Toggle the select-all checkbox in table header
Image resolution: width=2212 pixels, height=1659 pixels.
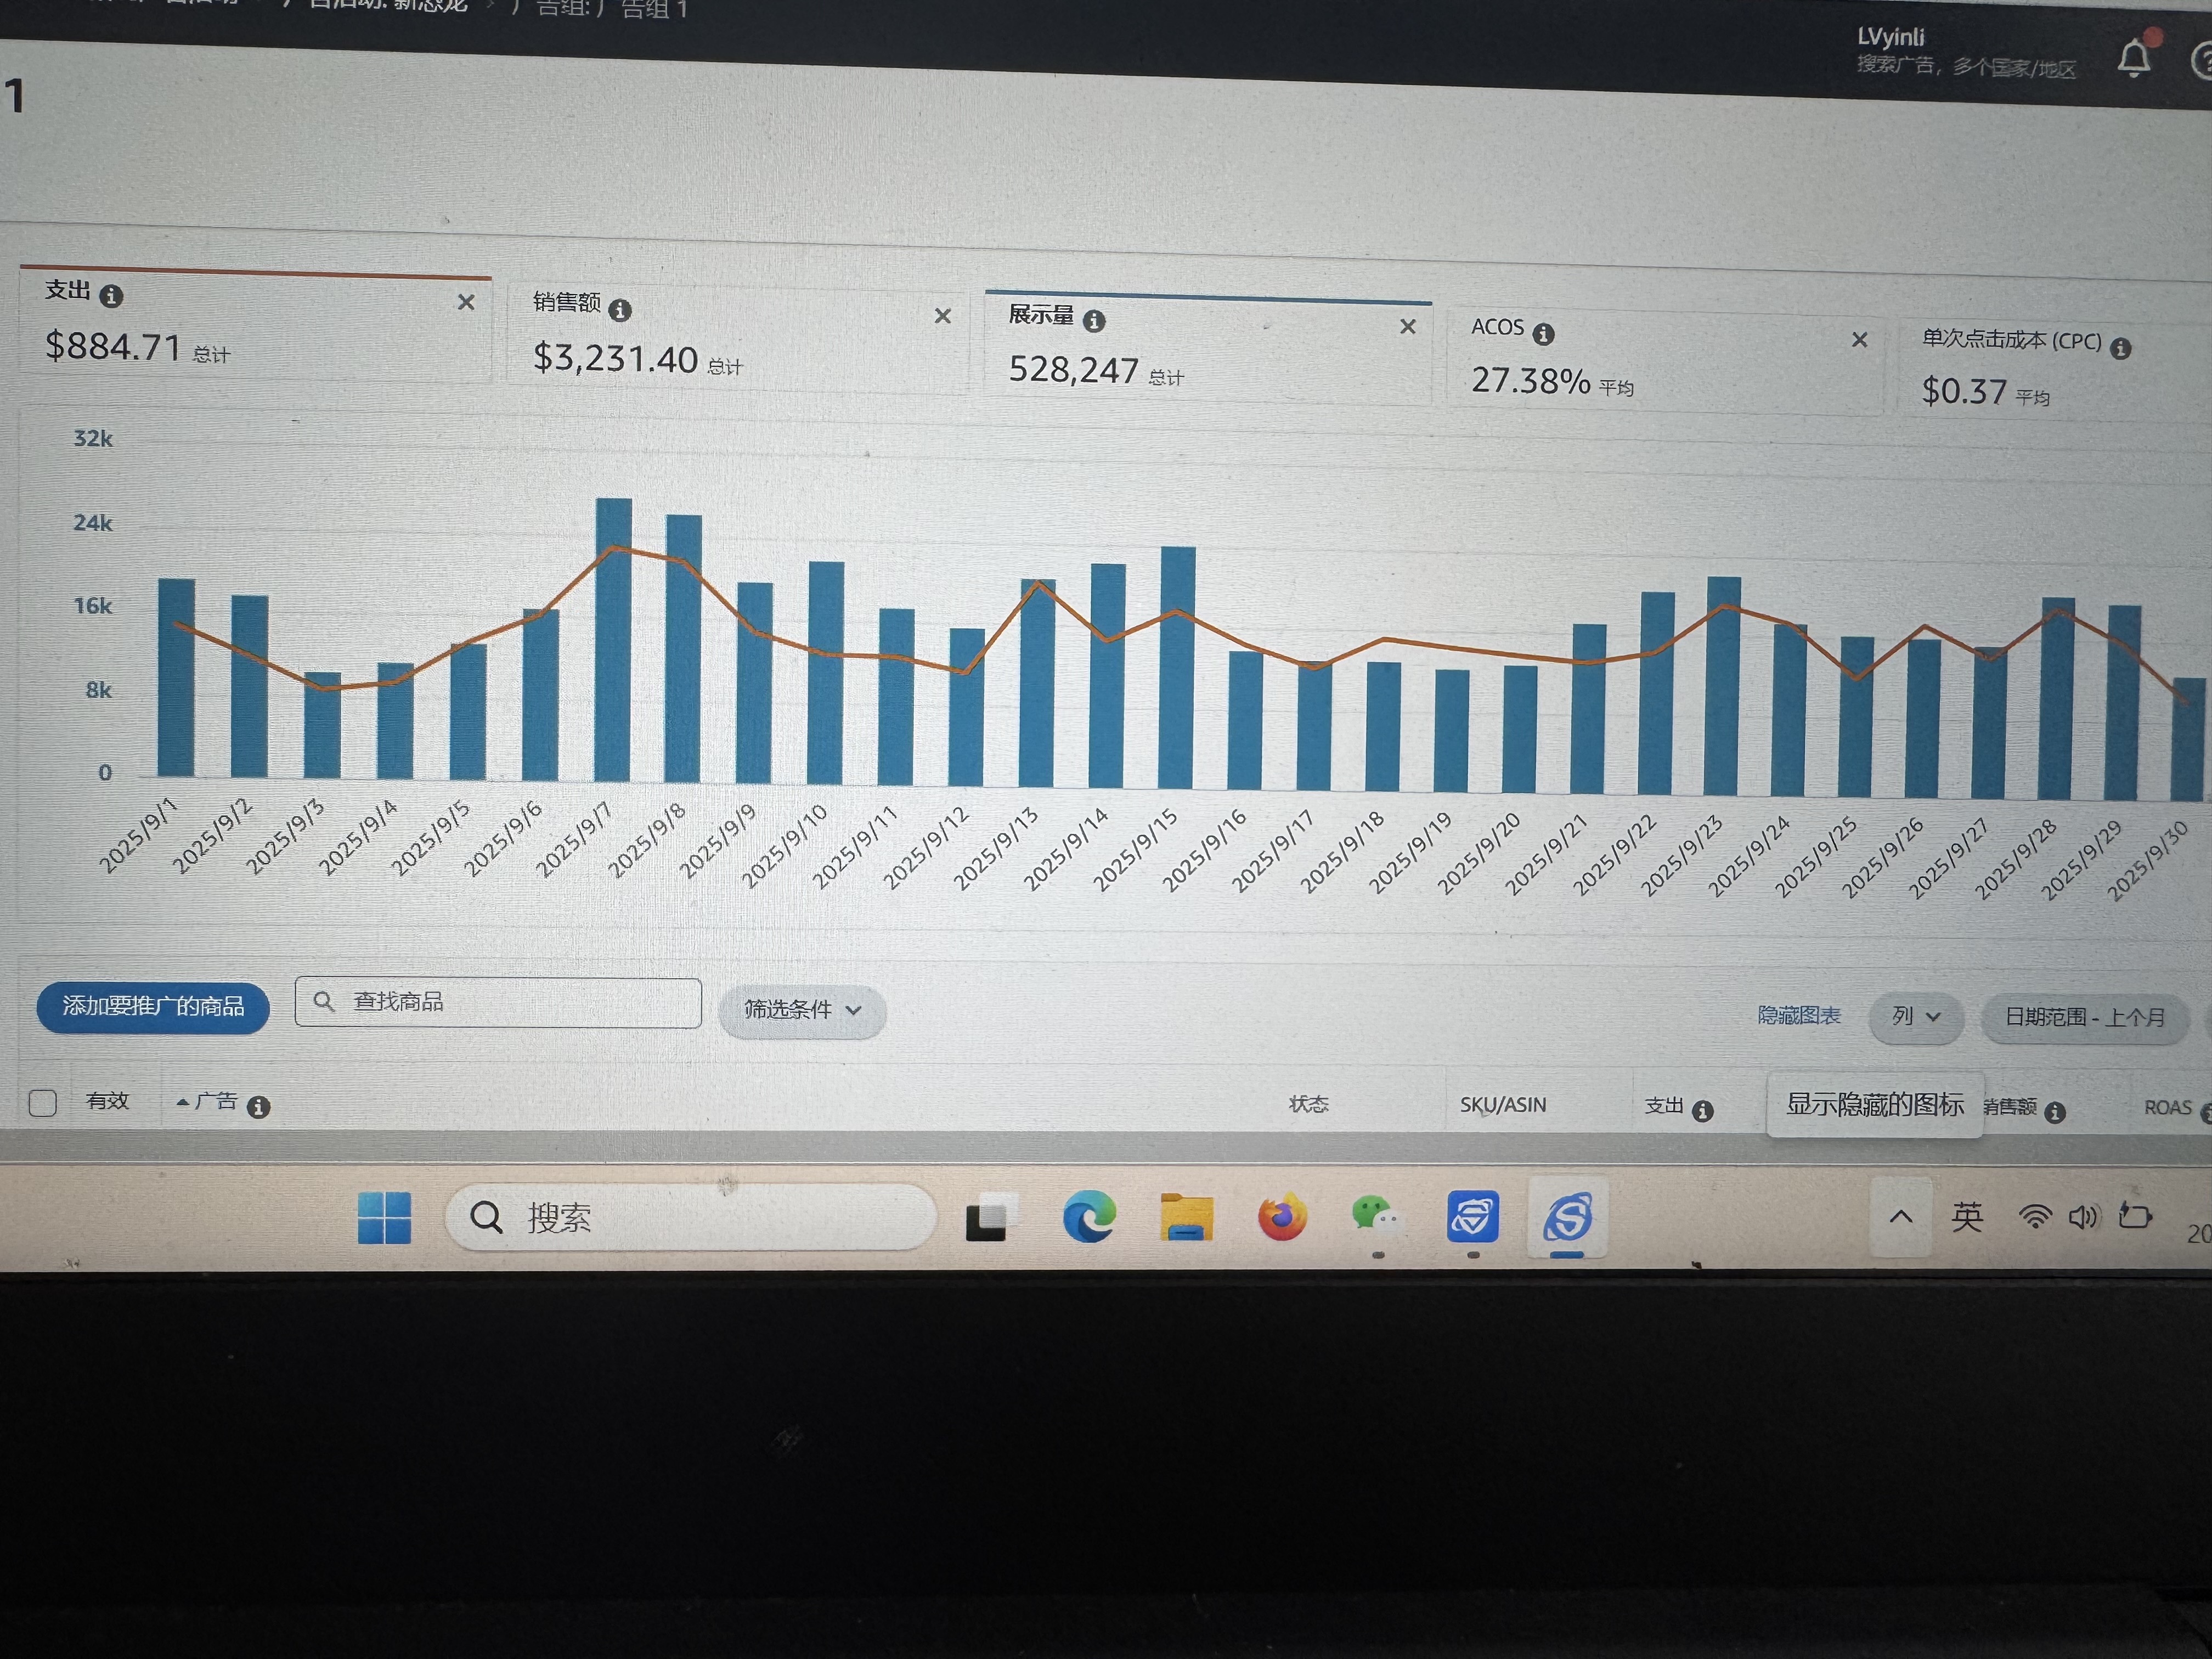pyautogui.click(x=43, y=1102)
